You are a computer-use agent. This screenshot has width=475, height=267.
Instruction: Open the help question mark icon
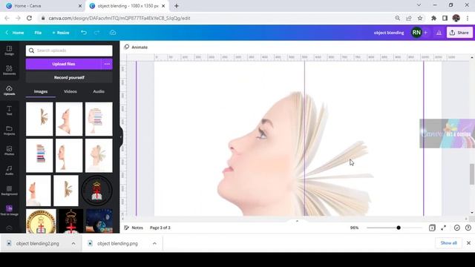tap(468, 228)
